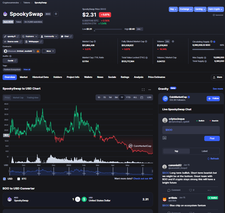Follow the CoinMarketCap account
225x213 pixels.
pos(213,99)
